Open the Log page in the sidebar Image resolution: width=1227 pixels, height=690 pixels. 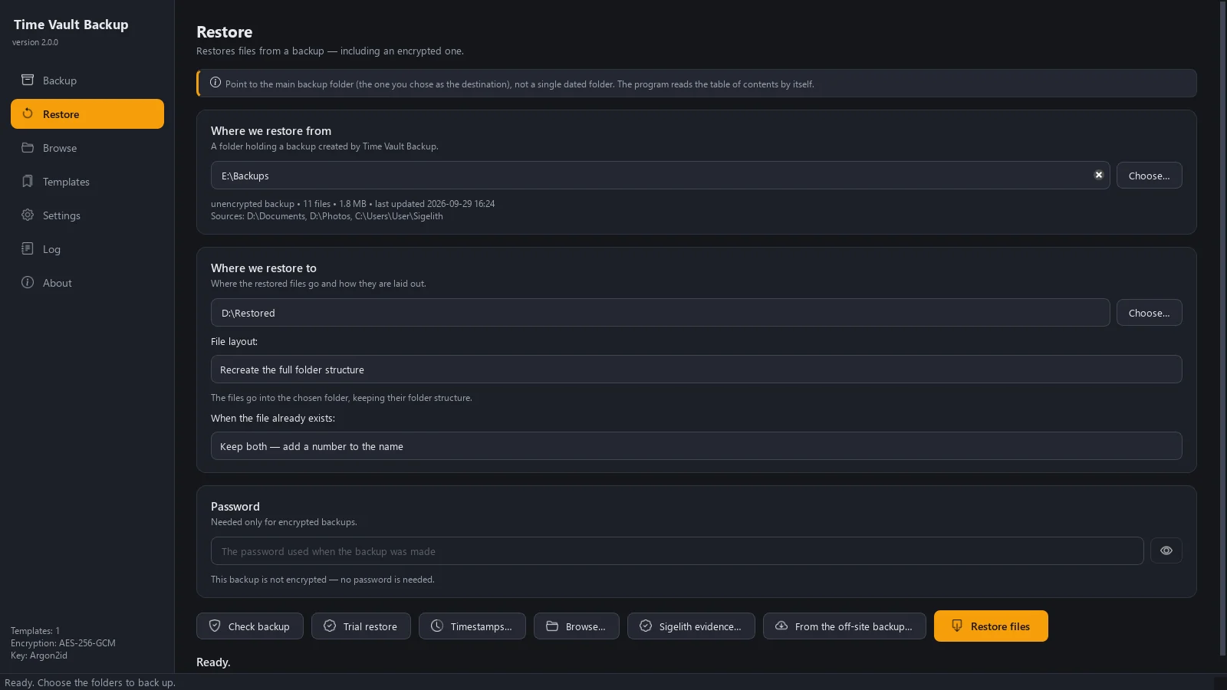[87, 249]
